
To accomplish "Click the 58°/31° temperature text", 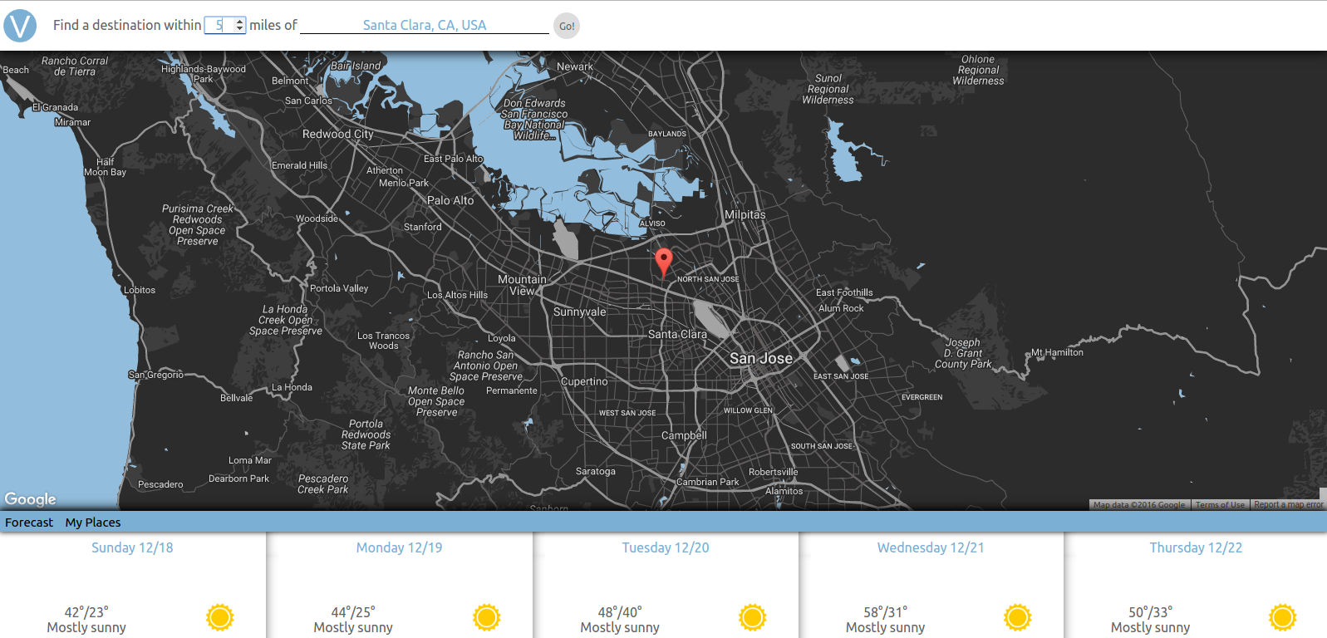I will pos(885,612).
